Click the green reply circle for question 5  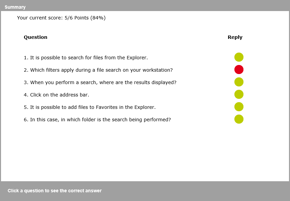click(239, 107)
